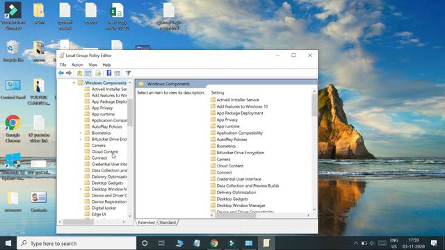Image resolution: width=445 pixels, height=250 pixels.
Task: Select Data Collection and Preview Builds folder
Action: click(248, 185)
